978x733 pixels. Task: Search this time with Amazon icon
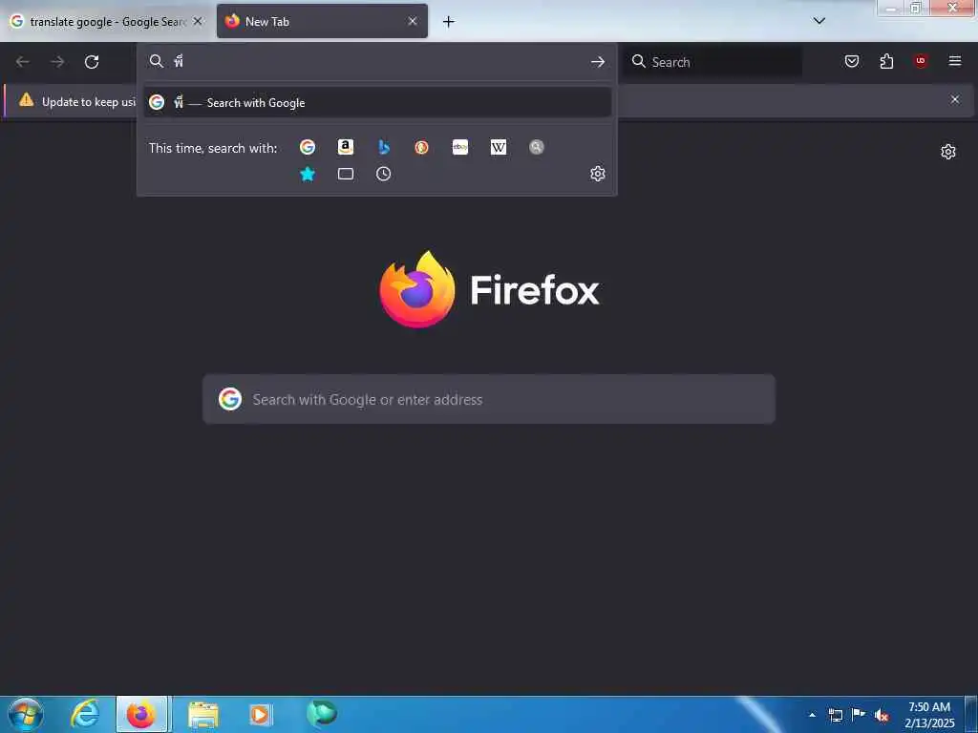[x=346, y=147]
